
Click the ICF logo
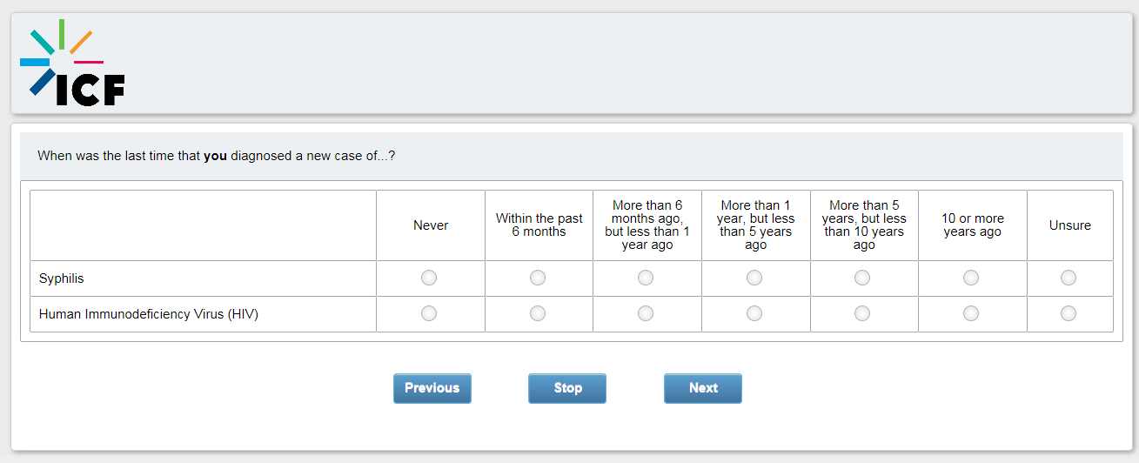coord(72,64)
